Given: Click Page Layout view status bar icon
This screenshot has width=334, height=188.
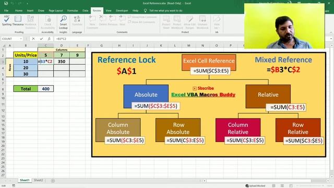Looking at the screenshot, I should pyautogui.click(x=282, y=186).
